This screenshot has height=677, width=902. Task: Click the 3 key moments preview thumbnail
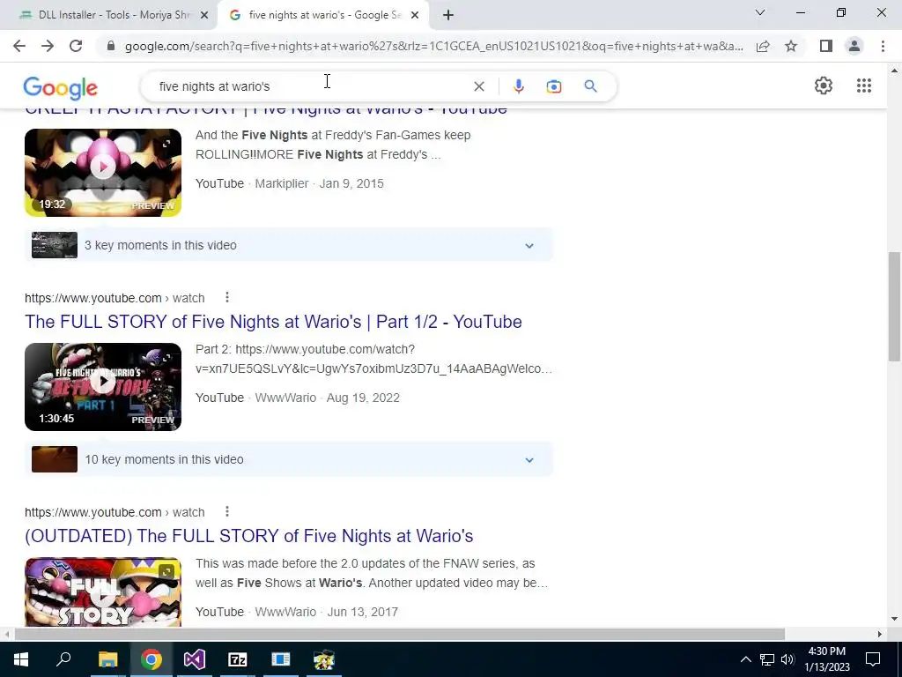(55, 245)
